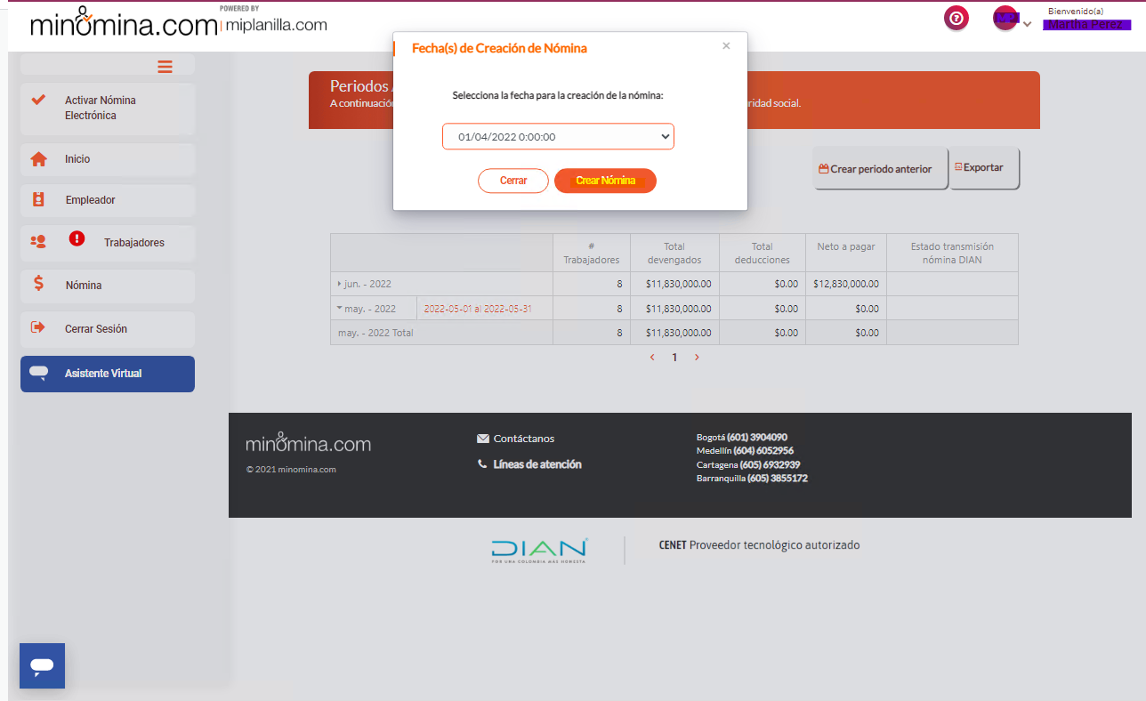Image resolution: width=1146 pixels, height=701 pixels.
Task: Close the Fecha(s) de Creación dialog with X
Action: pos(726,46)
